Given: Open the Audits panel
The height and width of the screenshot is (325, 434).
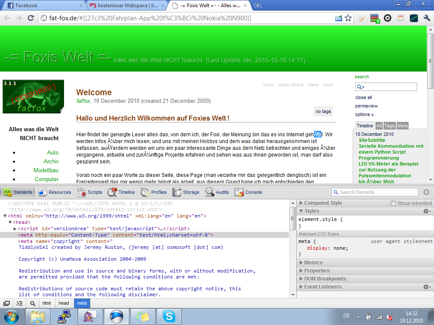Looking at the screenshot, I should [217, 192].
